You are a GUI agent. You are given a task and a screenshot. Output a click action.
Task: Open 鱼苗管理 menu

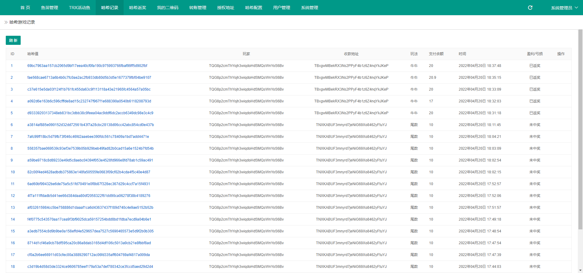[50, 8]
